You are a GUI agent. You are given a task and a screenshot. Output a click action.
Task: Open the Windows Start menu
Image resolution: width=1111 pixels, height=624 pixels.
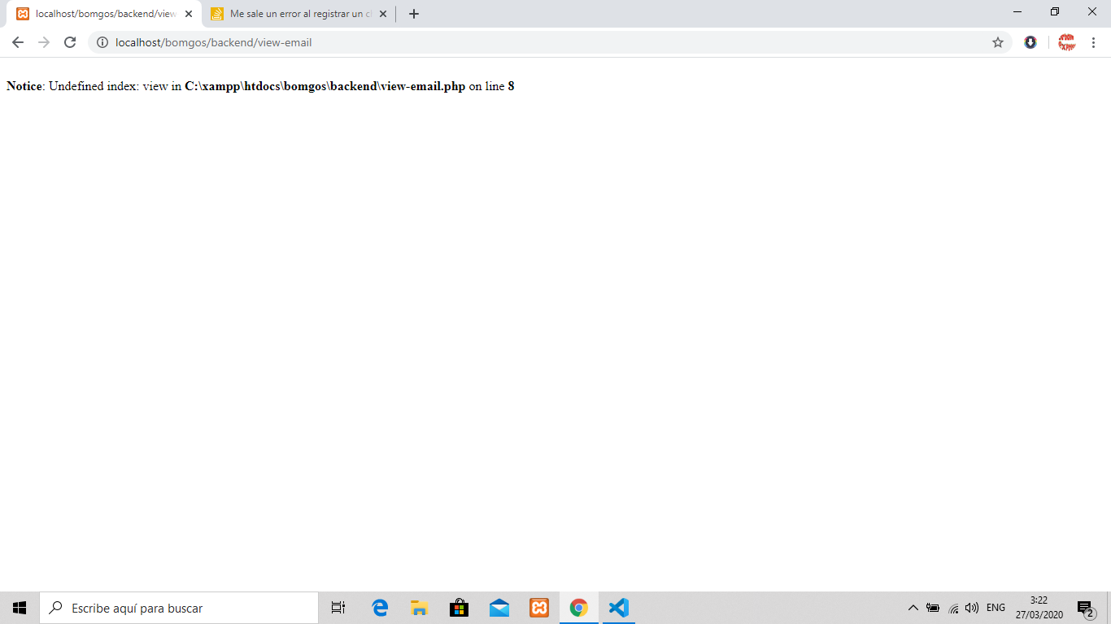coord(20,608)
